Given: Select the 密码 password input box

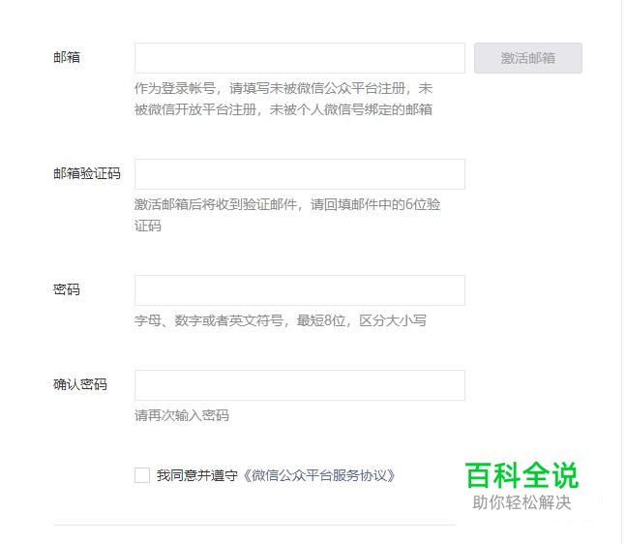Looking at the screenshot, I should click(299, 290).
